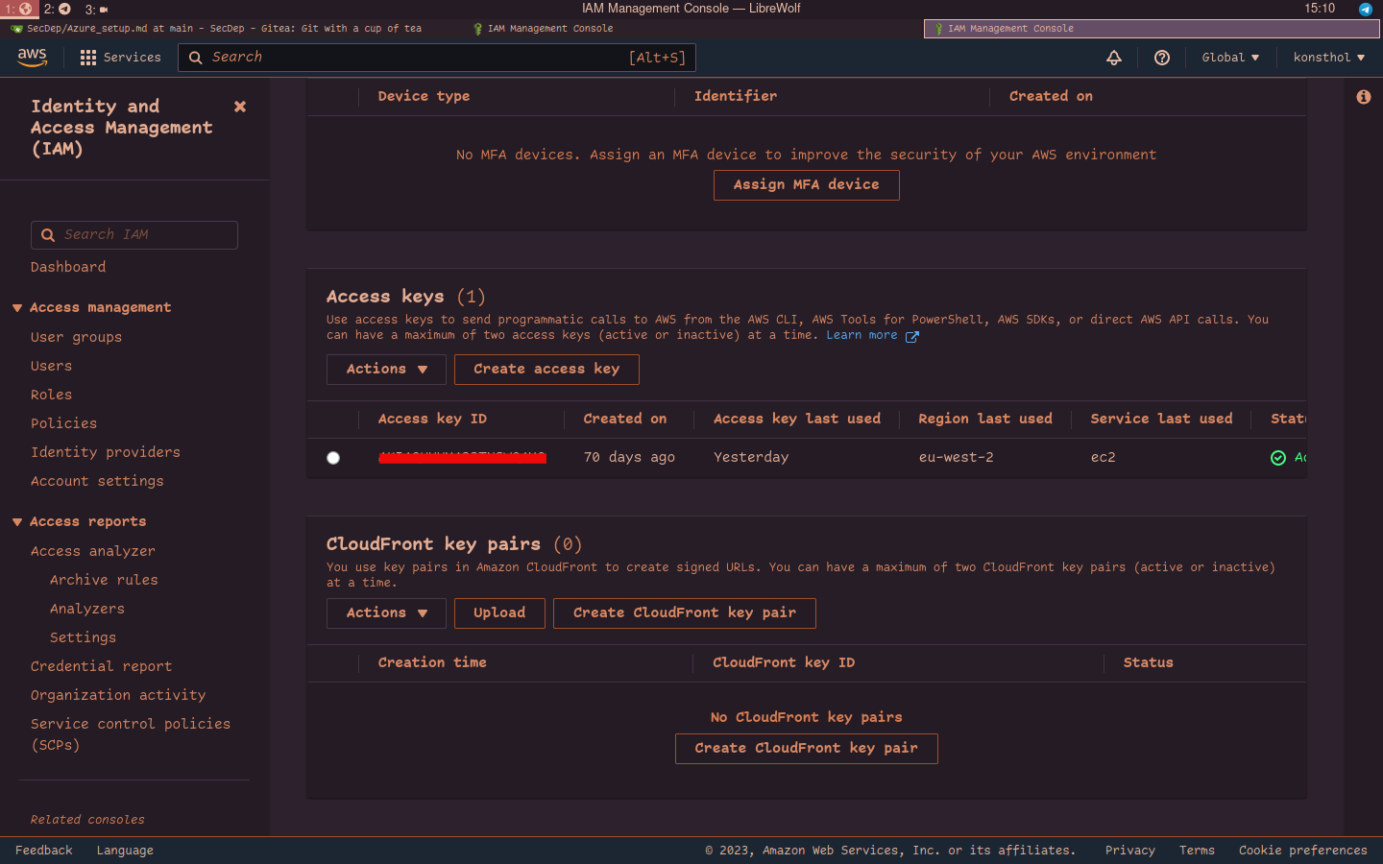Click the AWS logo home icon

tap(32, 58)
